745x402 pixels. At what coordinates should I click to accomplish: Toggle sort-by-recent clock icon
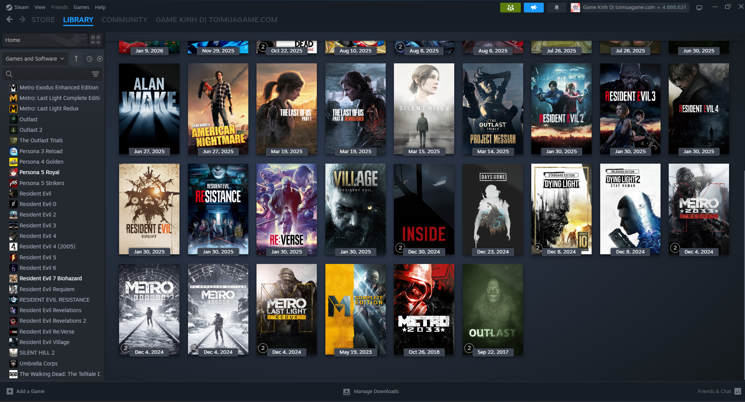pyautogui.click(x=89, y=59)
